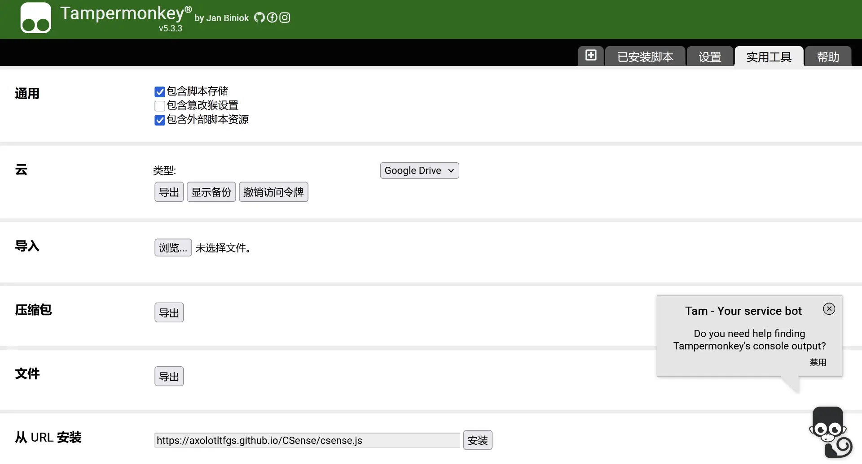This screenshot has height=464, width=862.
Task: Close the Tam service bot popup
Action: click(829, 308)
